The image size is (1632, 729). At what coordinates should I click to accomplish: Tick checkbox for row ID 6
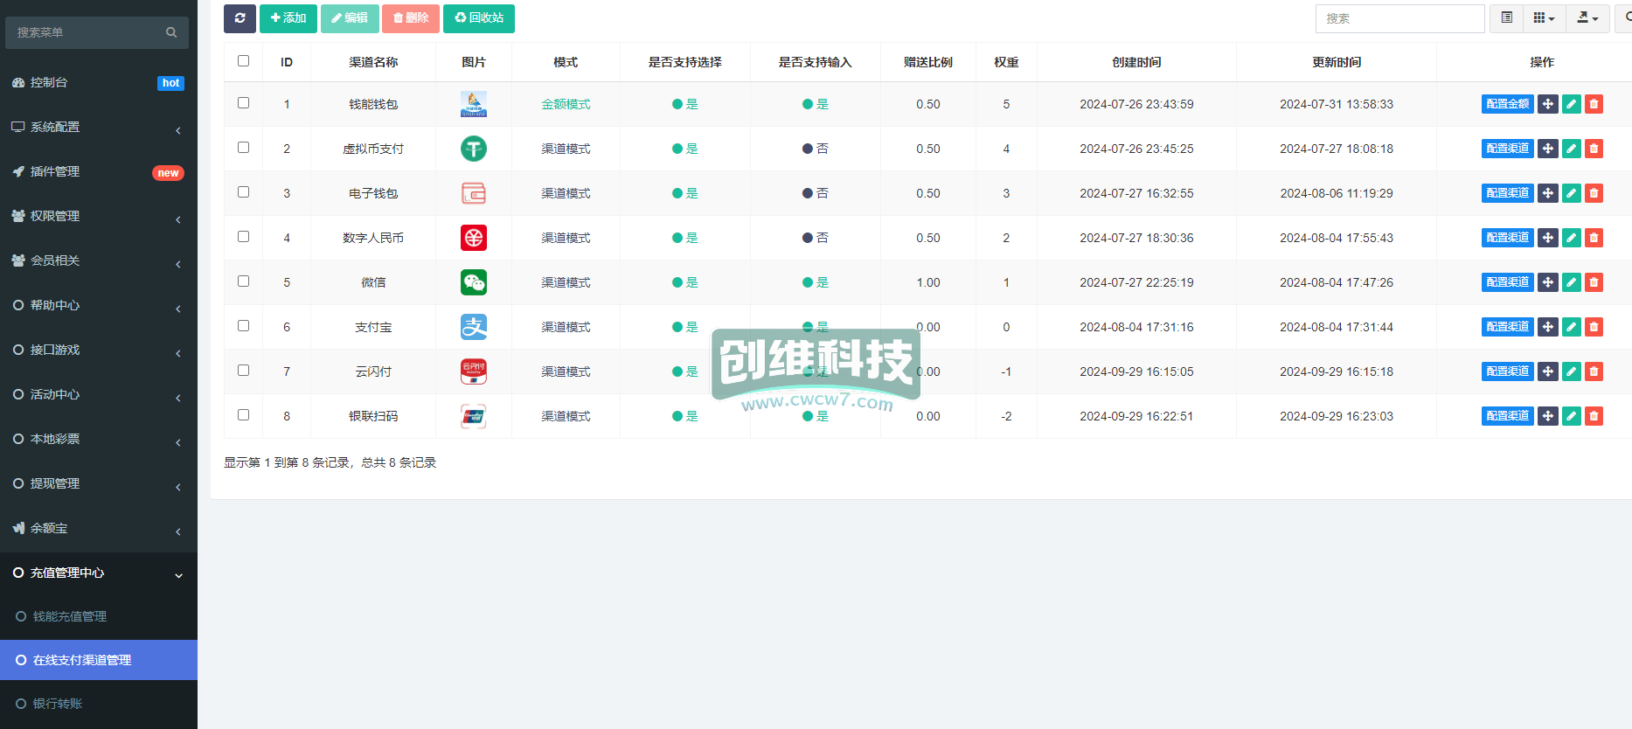[243, 325]
